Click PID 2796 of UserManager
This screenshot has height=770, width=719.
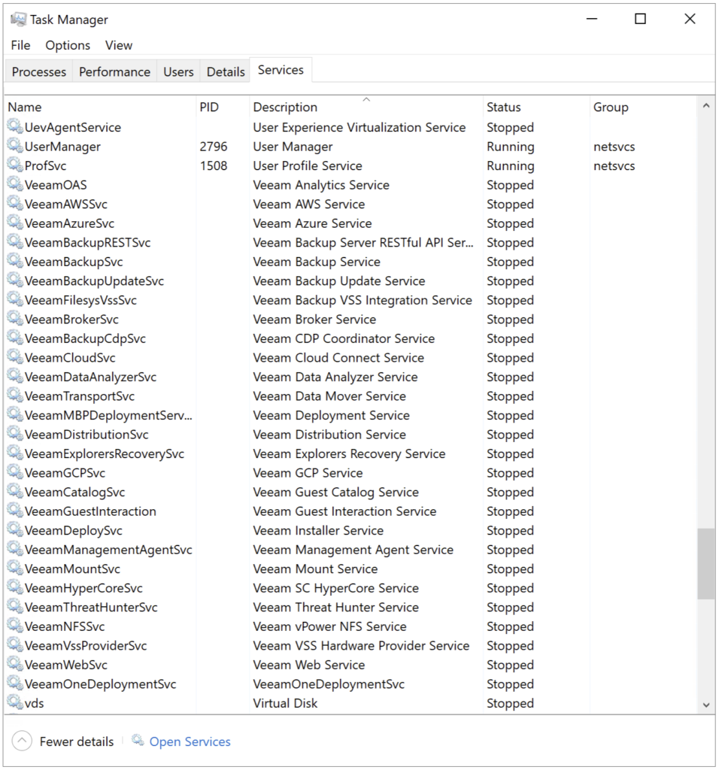click(x=213, y=147)
